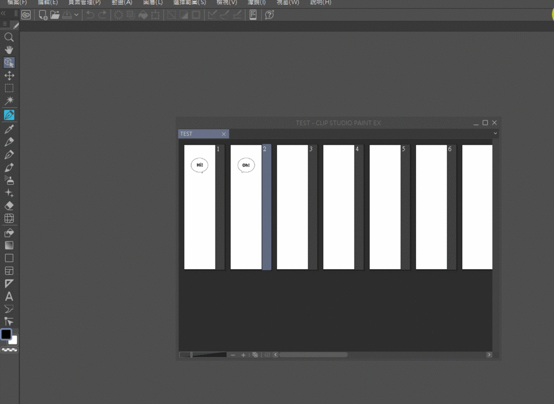Select the Brush tool
Screen dimensions: 554x404
(9, 167)
